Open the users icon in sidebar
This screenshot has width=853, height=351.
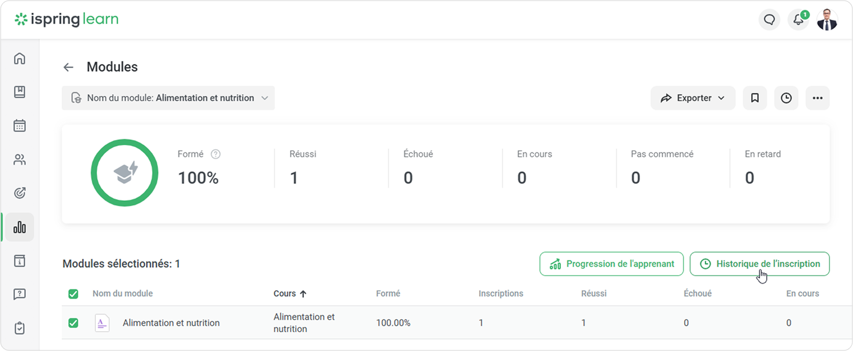pos(19,160)
